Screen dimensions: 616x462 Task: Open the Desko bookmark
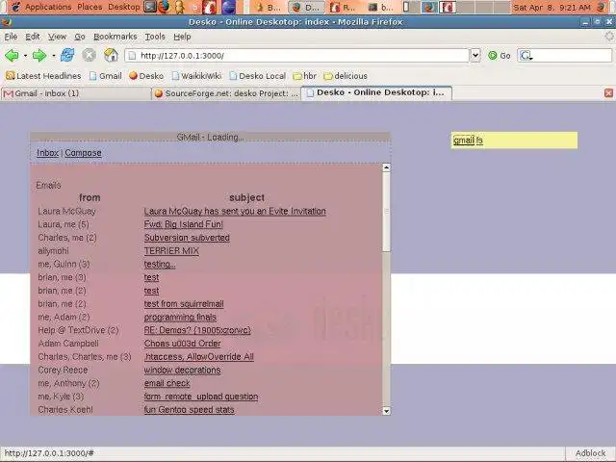146,76
